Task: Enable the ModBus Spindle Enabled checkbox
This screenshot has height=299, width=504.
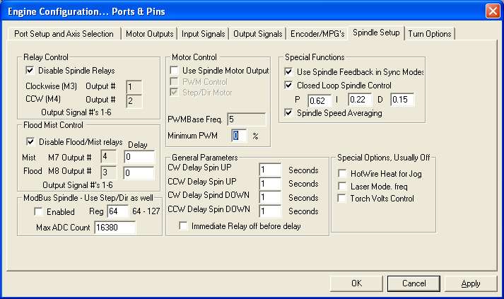Action: point(39,211)
